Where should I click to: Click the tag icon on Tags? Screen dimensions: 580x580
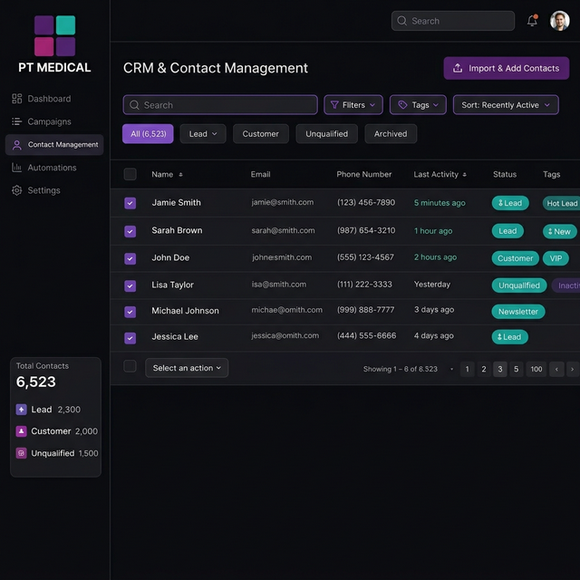pyautogui.click(x=402, y=105)
